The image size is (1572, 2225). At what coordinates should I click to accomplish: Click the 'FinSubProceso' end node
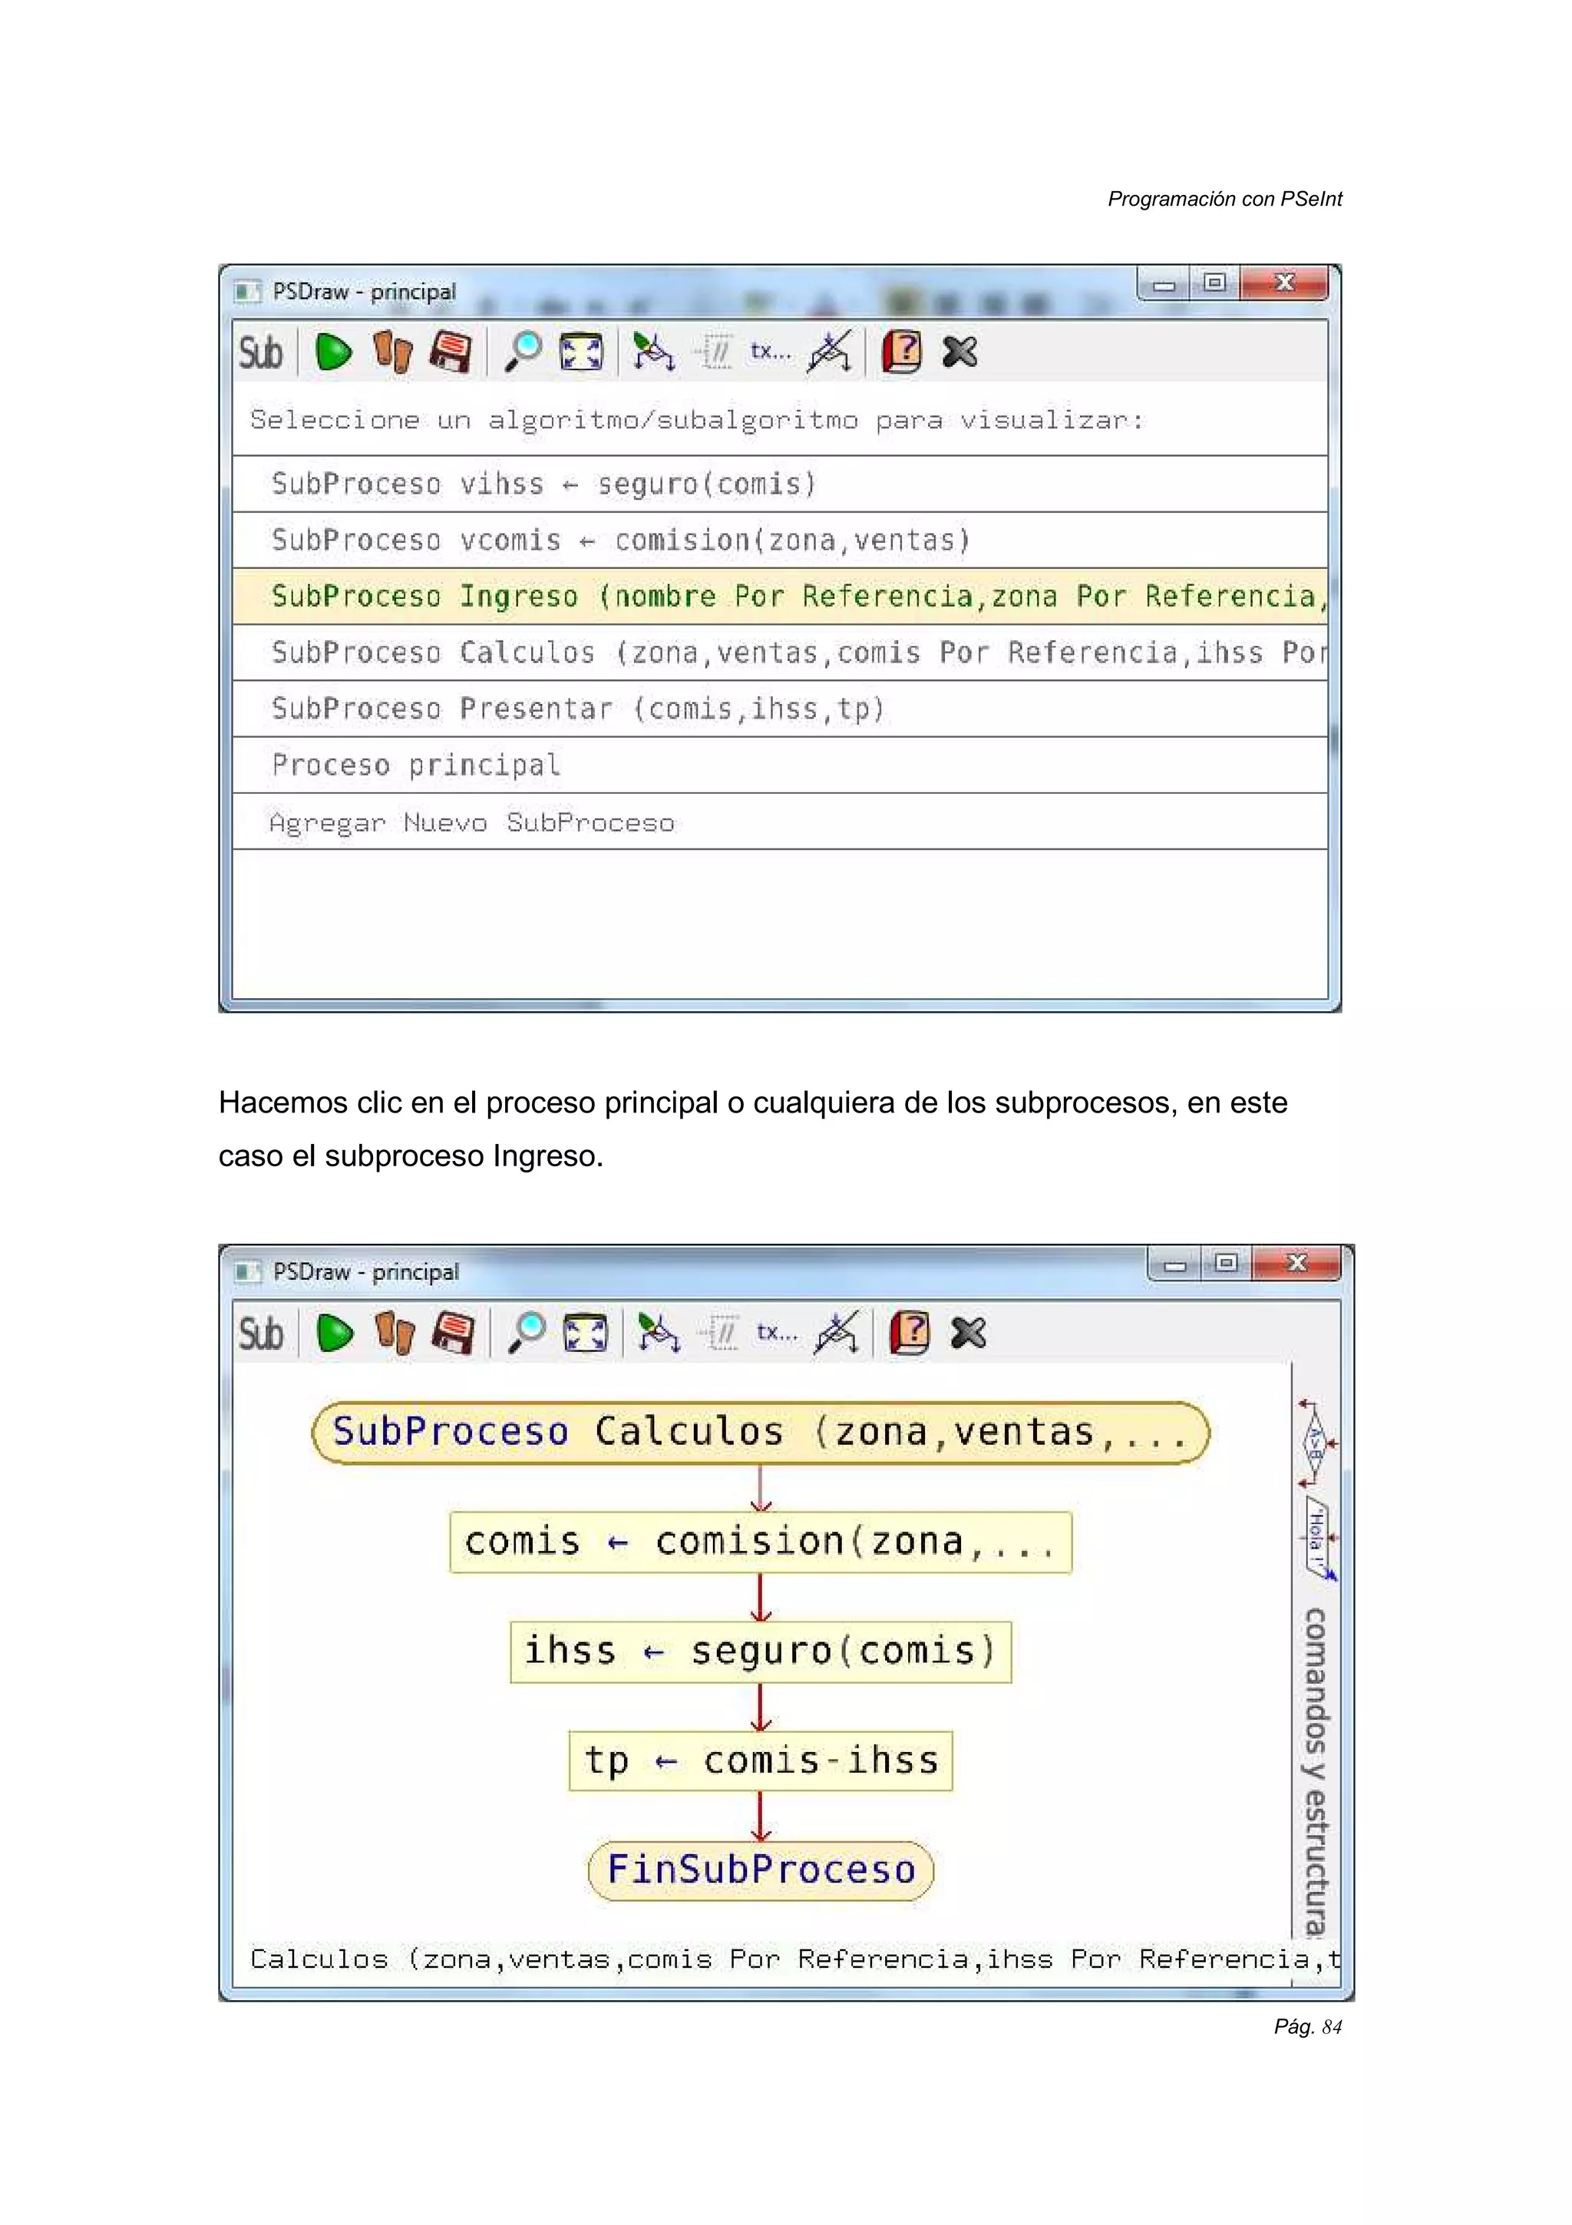click(x=761, y=1870)
